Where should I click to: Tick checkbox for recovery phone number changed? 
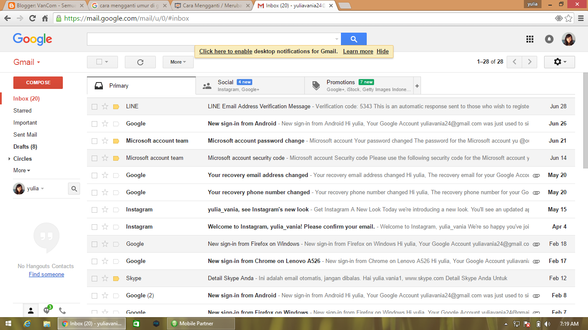click(94, 192)
